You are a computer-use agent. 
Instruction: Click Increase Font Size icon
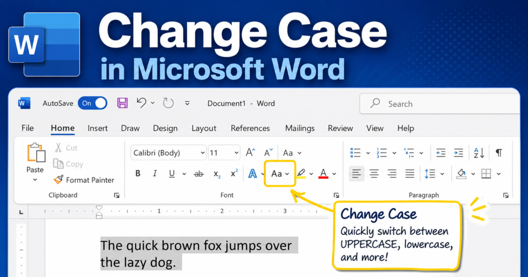pos(250,152)
